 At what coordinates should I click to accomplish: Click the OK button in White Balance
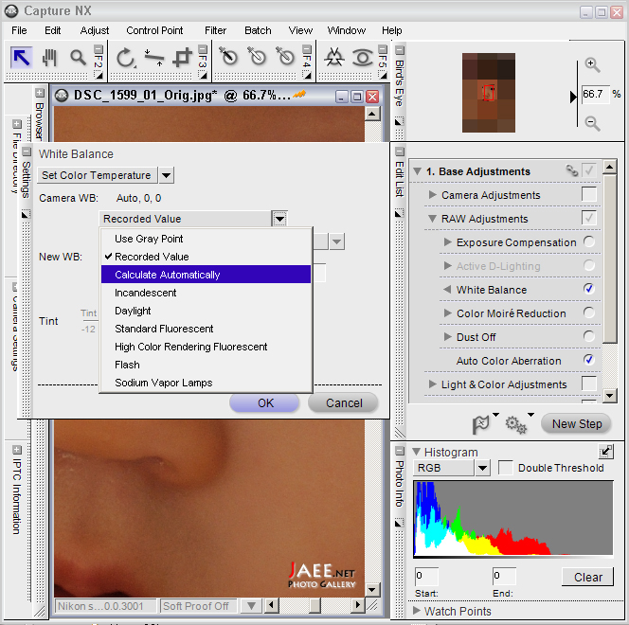tap(265, 402)
